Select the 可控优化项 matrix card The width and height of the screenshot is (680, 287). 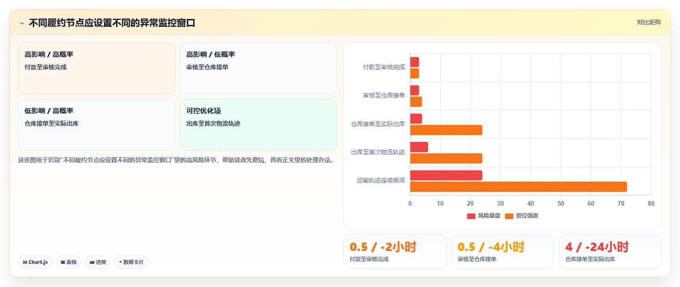click(x=258, y=125)
